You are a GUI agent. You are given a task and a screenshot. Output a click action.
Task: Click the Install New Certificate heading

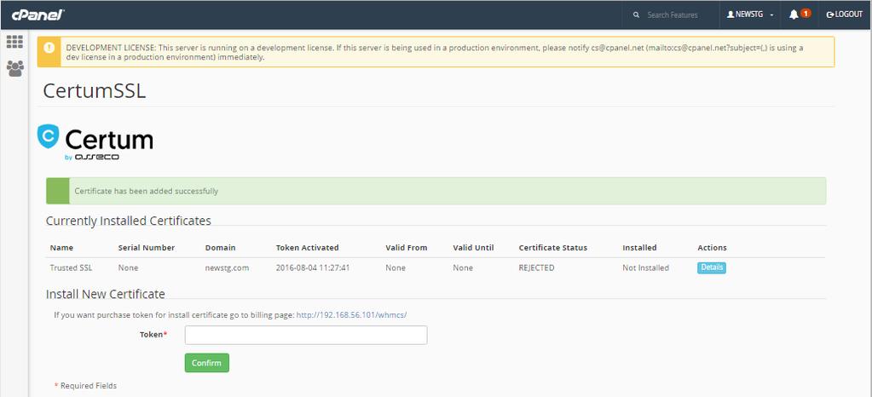[105, 294]
